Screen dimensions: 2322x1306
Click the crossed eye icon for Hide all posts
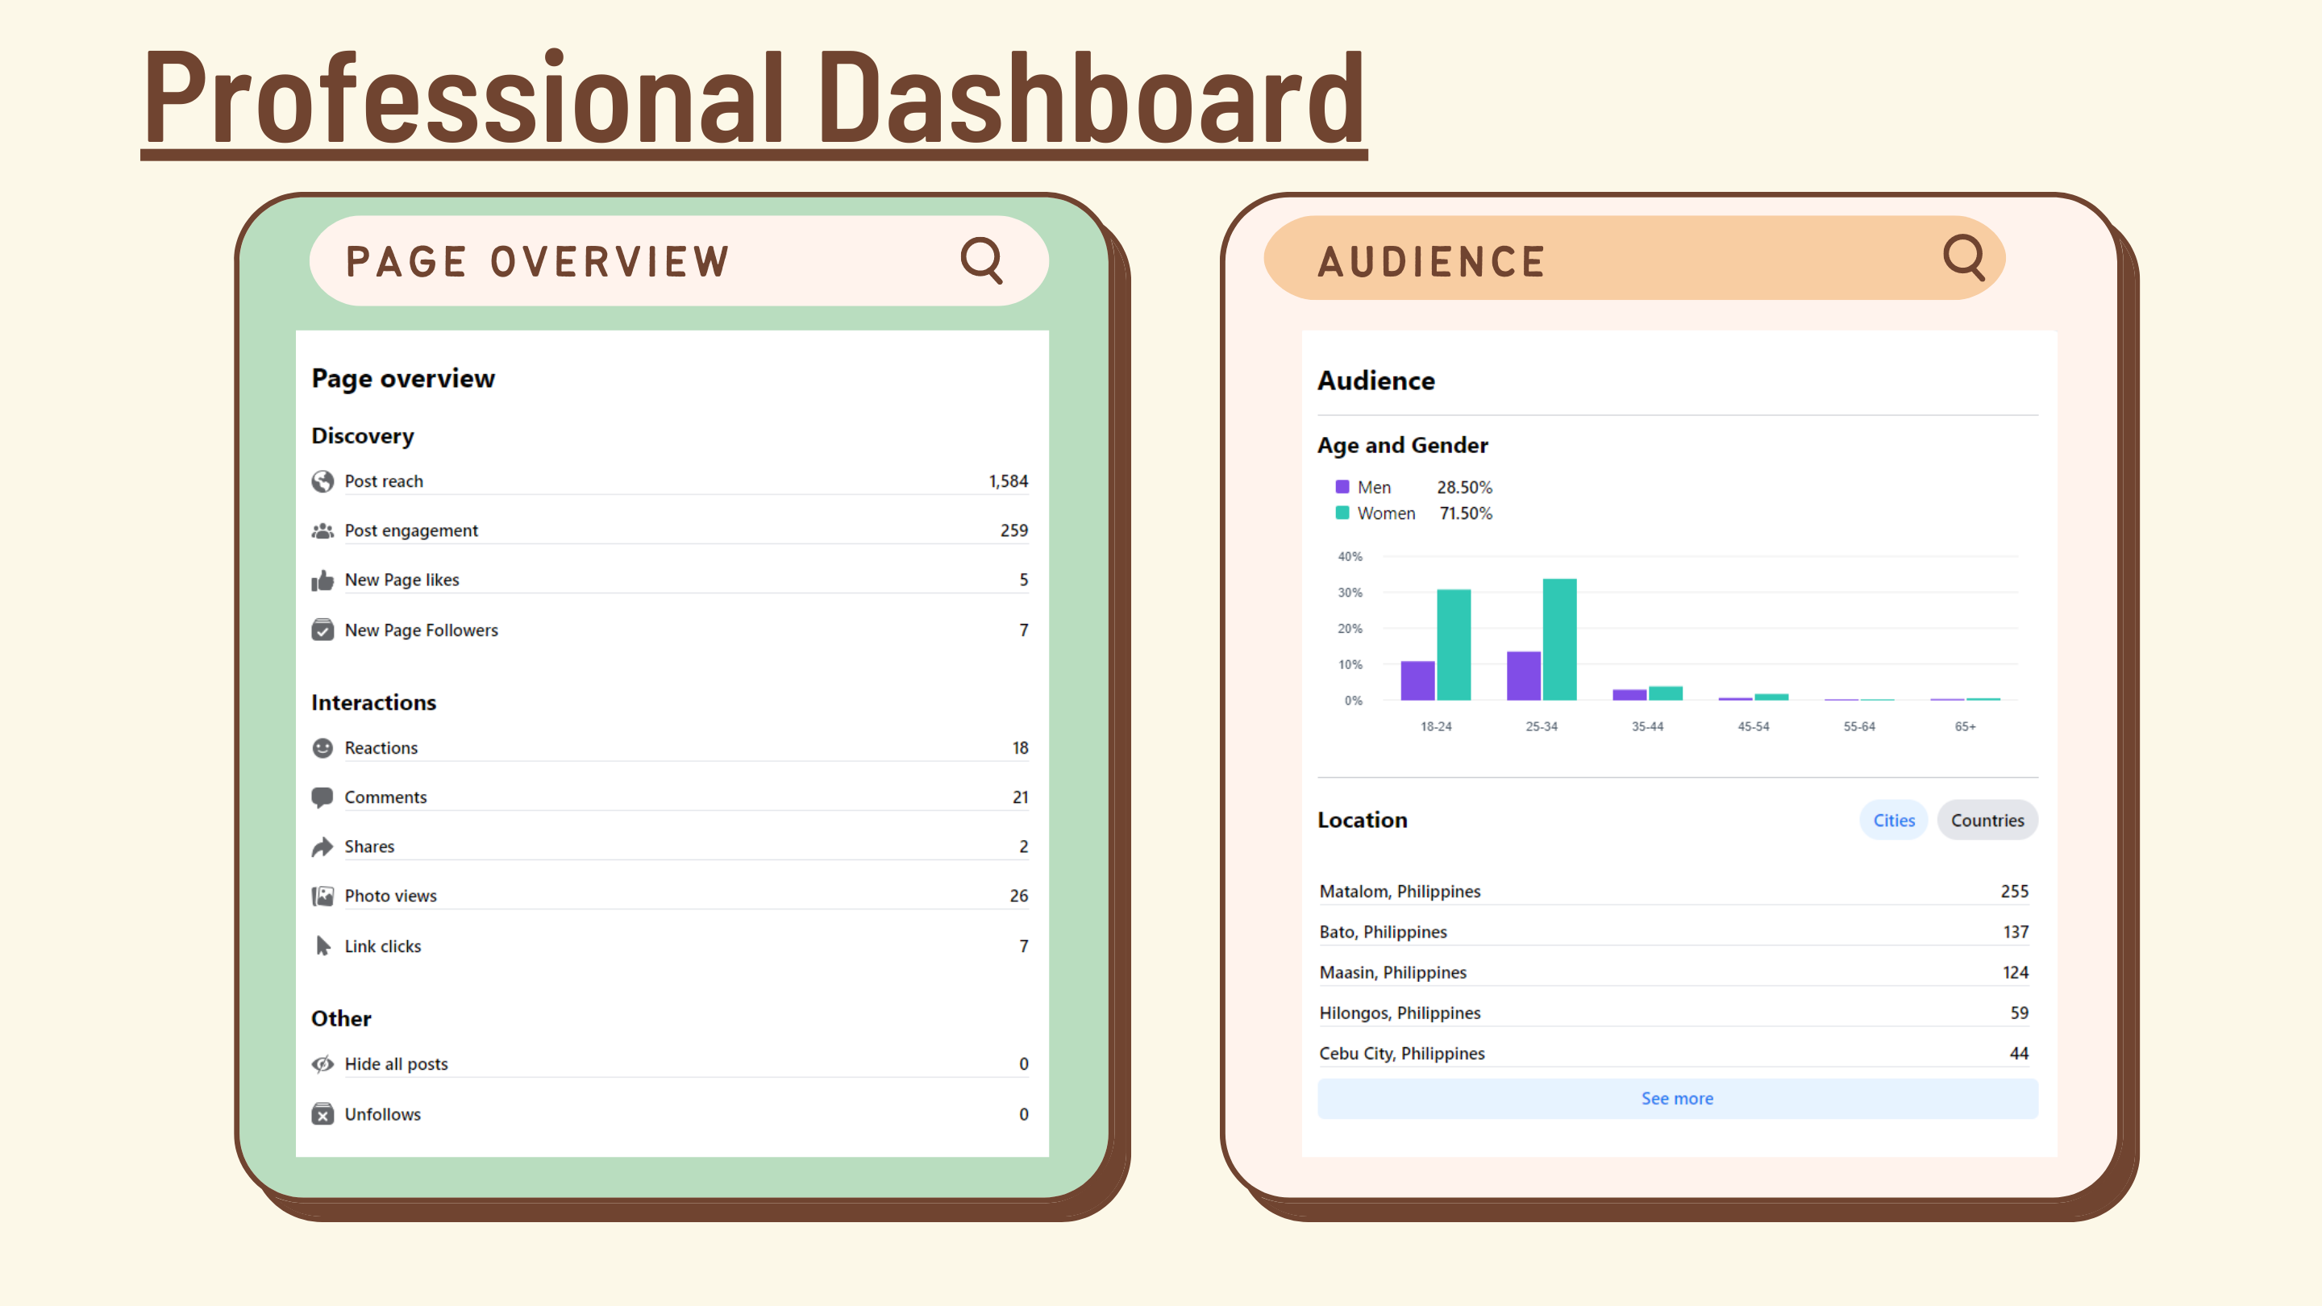click(322, 1064)
